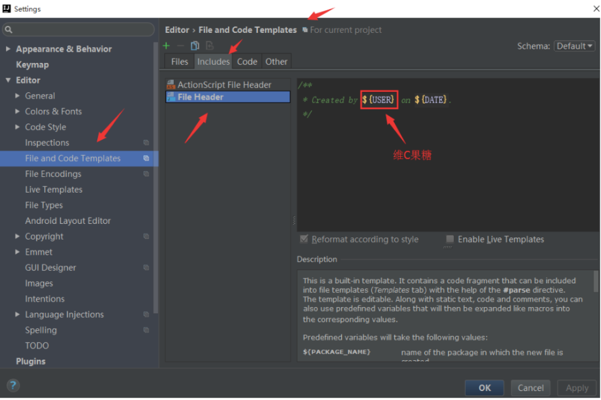Click the File Header template file icon
The image size is (601, 400).
pos(171,97)
